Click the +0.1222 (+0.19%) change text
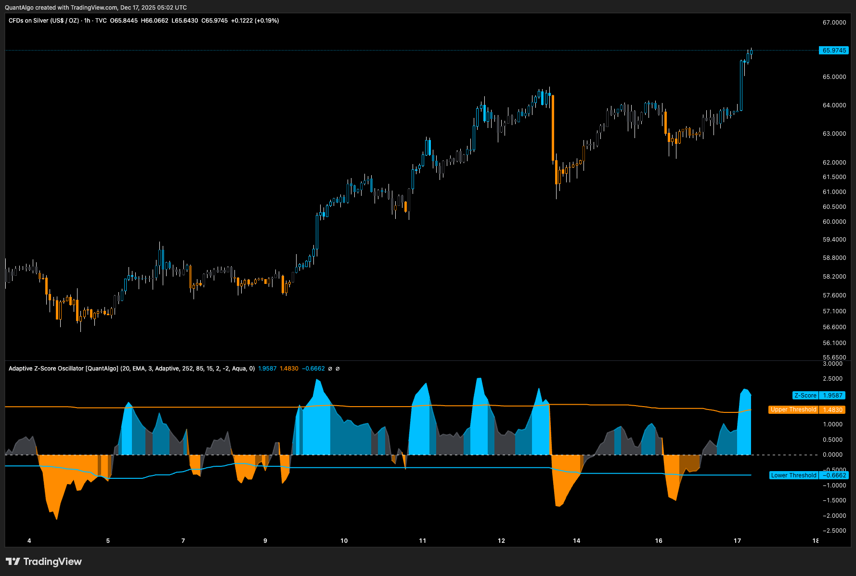This screenshot has width=856, height=576. pos(255,21)
